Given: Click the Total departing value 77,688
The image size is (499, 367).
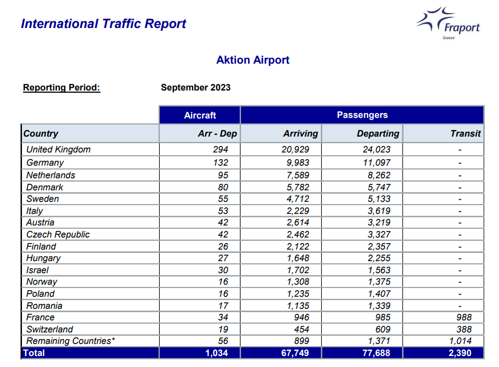Looking at the screenshot, I should pos(376,353).
